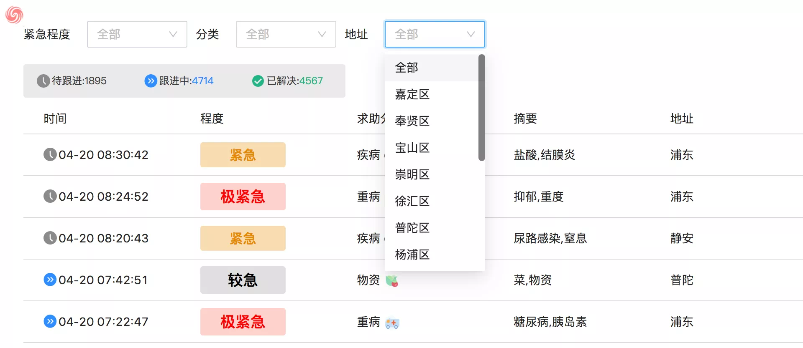Viewport: 803px width, 348px height.
Task: Click timestamp 04-20 08:24:52
Action: click(x=103, y=197)
